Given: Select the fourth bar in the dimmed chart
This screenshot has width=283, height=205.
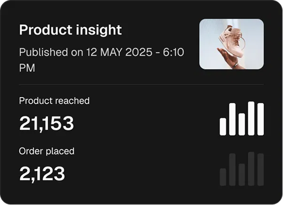Looking at the screenshot, I should pyautogui.click(x=251, y=169).
